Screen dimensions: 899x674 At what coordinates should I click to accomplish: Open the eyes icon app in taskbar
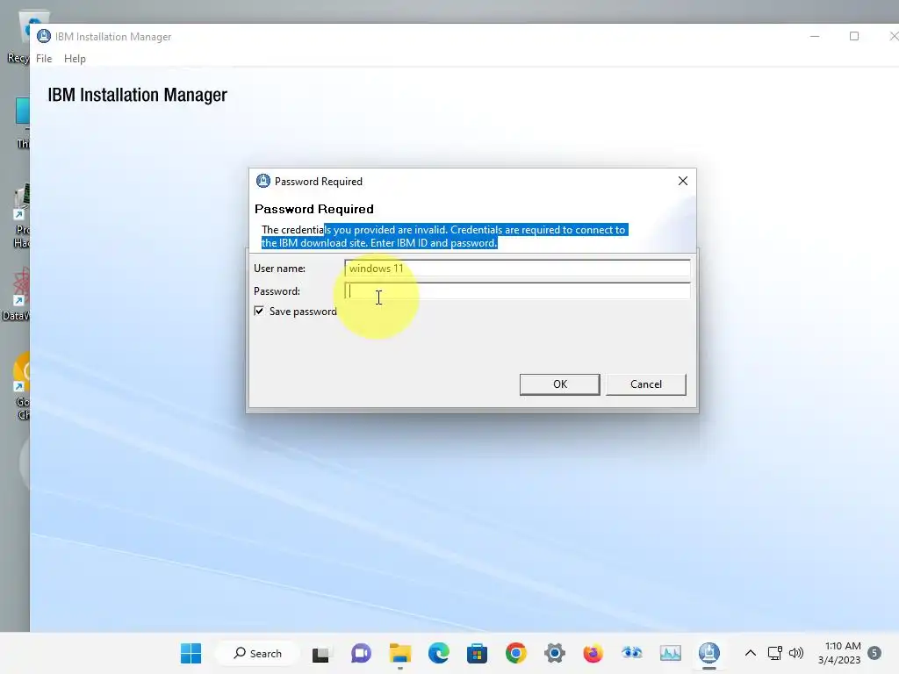click(x=632, y=653)
